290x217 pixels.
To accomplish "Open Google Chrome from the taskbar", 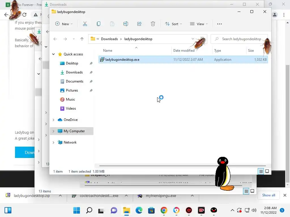I will 164,210.
